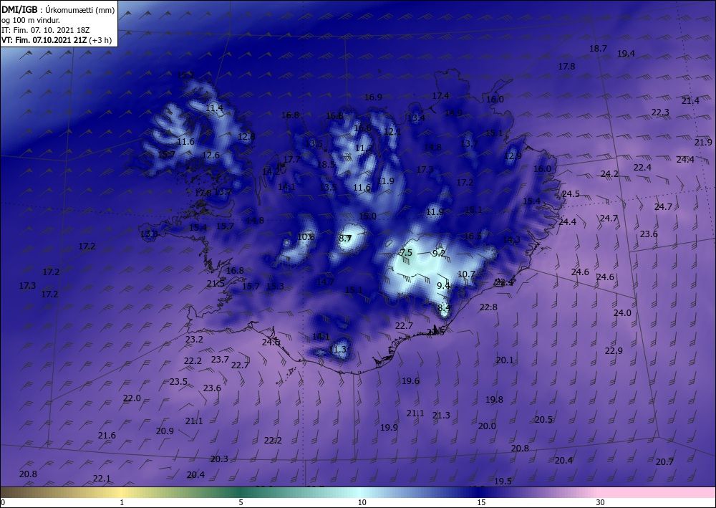Click the colour scale tick labelled 15
Image resolution: width=716 pixels, height=508 pixels.
tap(481, 502)
